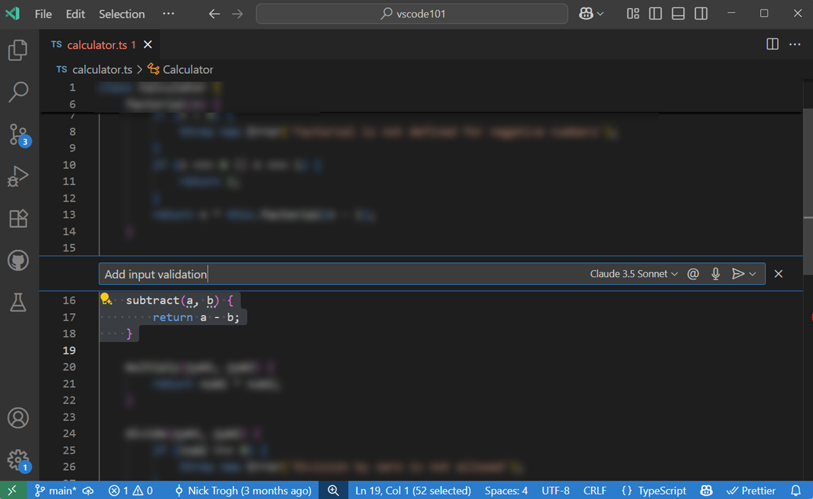
Task: Attach context using the @ icon
Action: pos(693,273)
